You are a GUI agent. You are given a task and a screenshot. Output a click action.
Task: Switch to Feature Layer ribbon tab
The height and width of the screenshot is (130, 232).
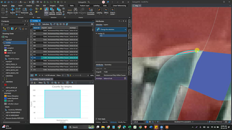click(85, 5)
